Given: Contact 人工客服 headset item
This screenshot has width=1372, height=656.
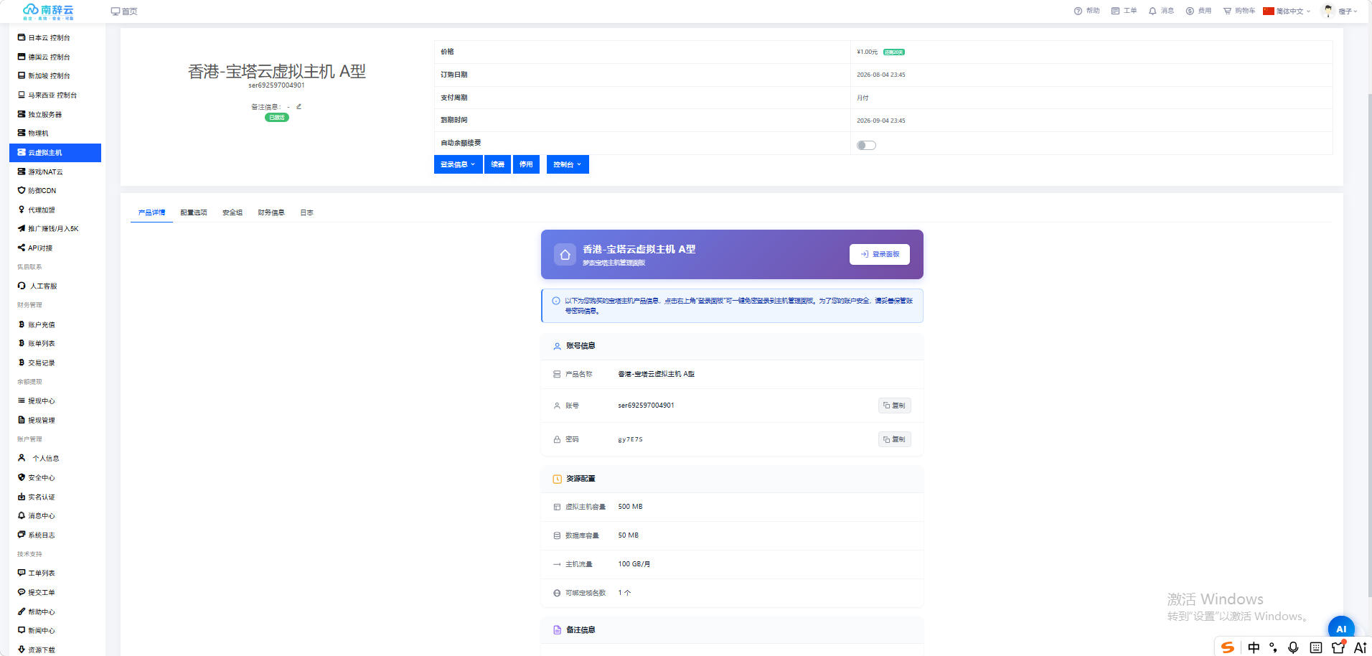Looking at the screenshot, I should coord(55,286).
